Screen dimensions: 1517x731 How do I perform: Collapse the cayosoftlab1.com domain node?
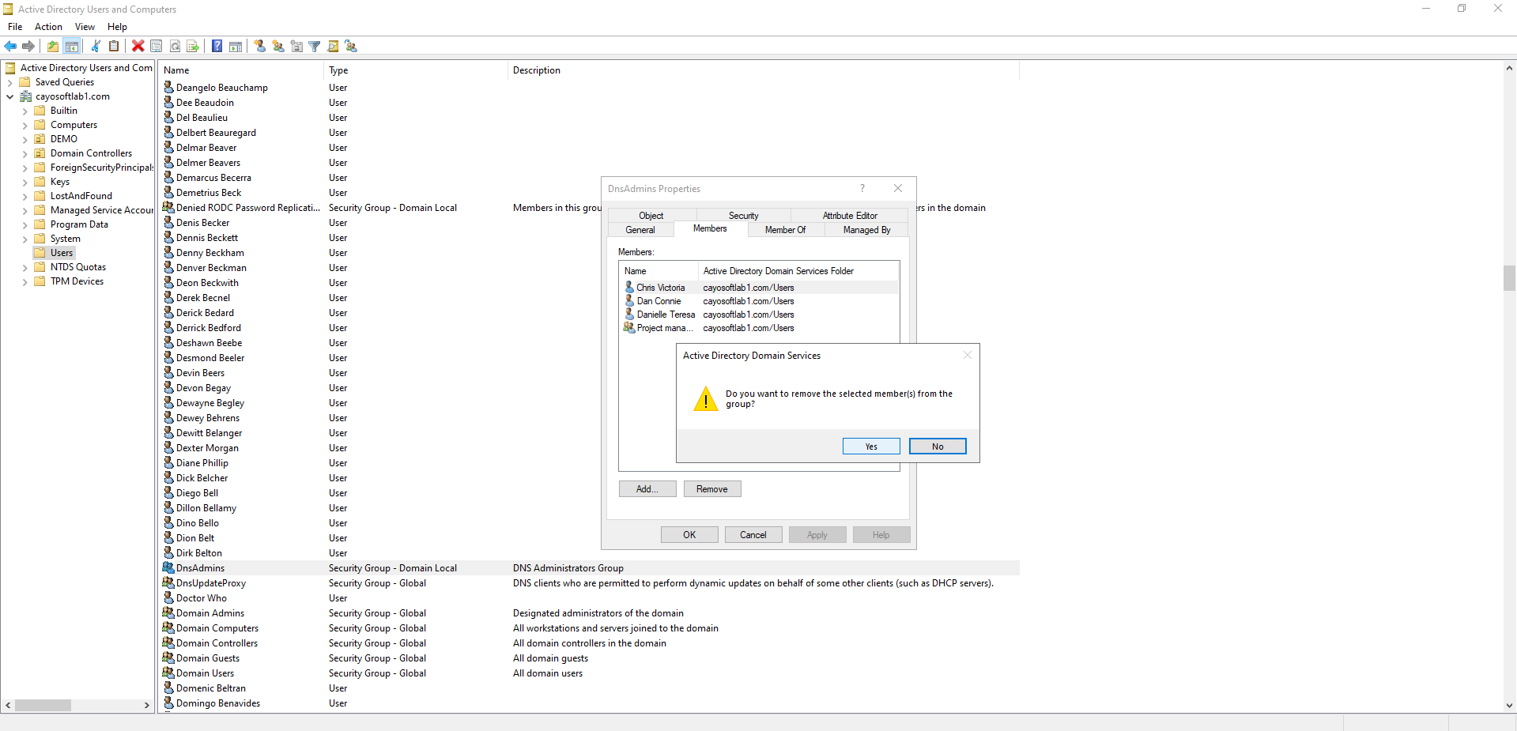pos(9,97)
